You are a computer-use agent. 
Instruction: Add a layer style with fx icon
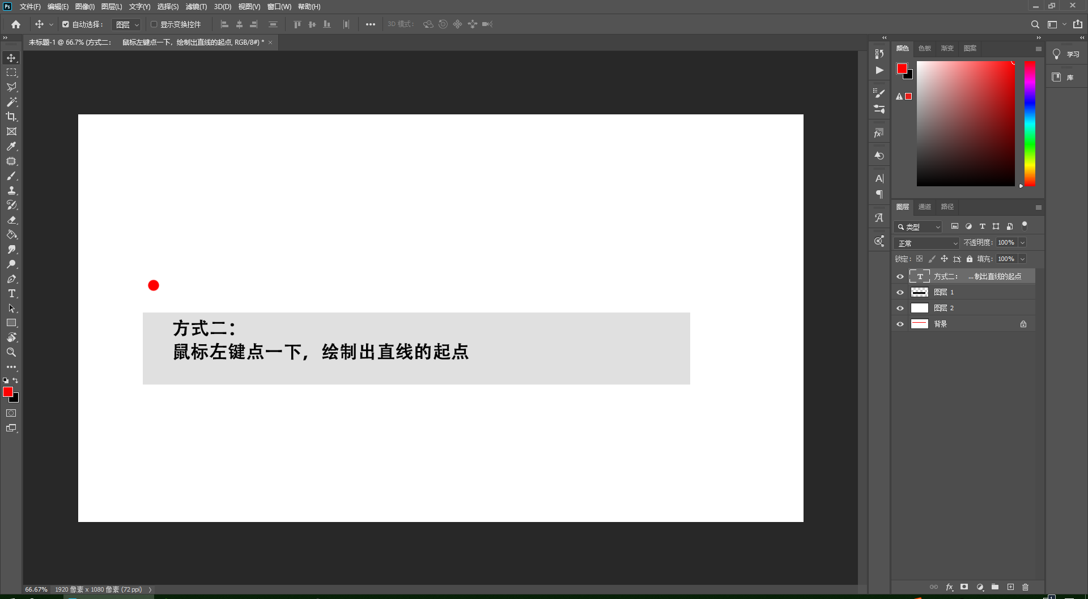pyautogui.click(x=949, y=587)
